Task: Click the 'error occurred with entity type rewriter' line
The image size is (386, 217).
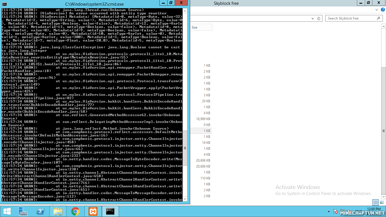Action: (84, 13)
